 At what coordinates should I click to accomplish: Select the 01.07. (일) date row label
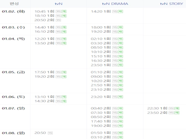(x=13, y=108)
